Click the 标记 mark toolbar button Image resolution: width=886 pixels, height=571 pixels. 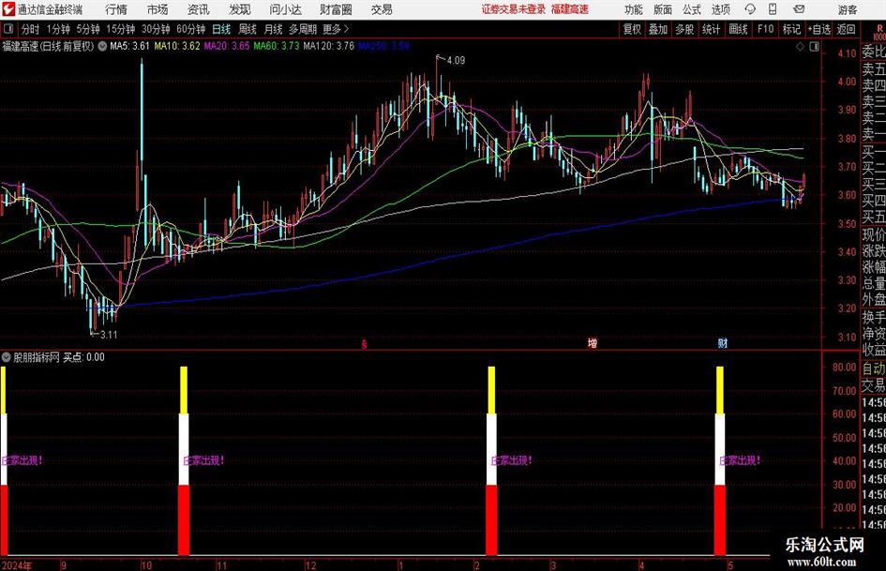point(791,29)
